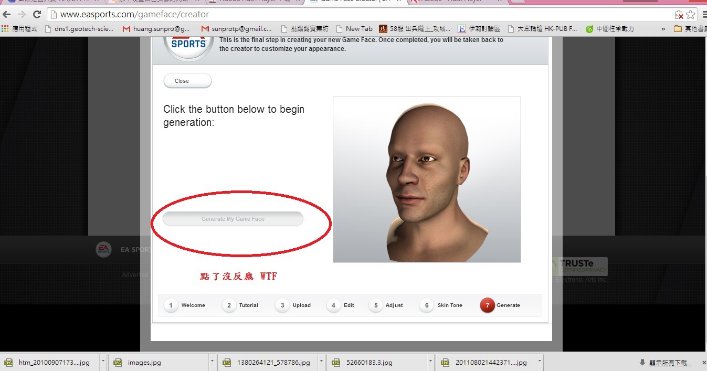The image size is (707, 371).
Task: Focus the easports.com address bar
Action: (x=362, y=15)
